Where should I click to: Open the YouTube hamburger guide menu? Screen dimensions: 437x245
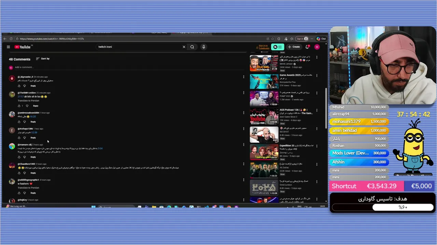pyautogui.click(x=8, y=47)
